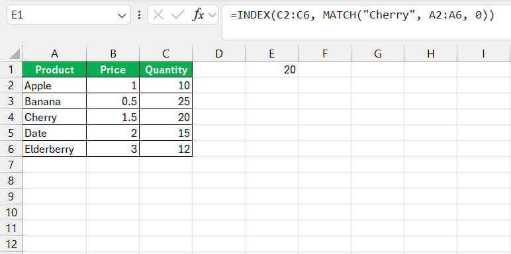Confirm formula with the checkmark icon
This screenshot has width=511, height=254.
(177, 15)
